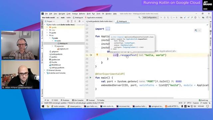Select build.gradle.kts in project tree
The image size is (213, 120).
[57, 54]
